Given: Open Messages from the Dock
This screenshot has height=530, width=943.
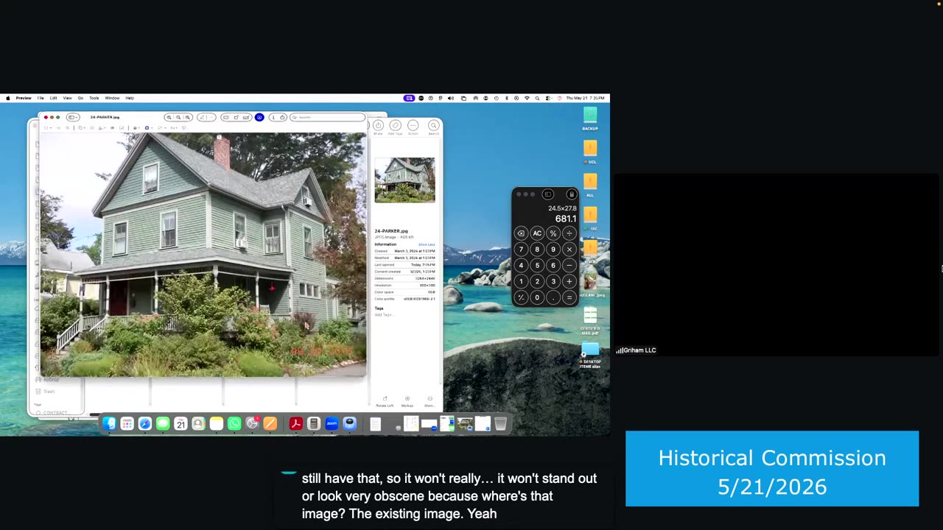Looking at the screenshot, I should click(163, 423).
